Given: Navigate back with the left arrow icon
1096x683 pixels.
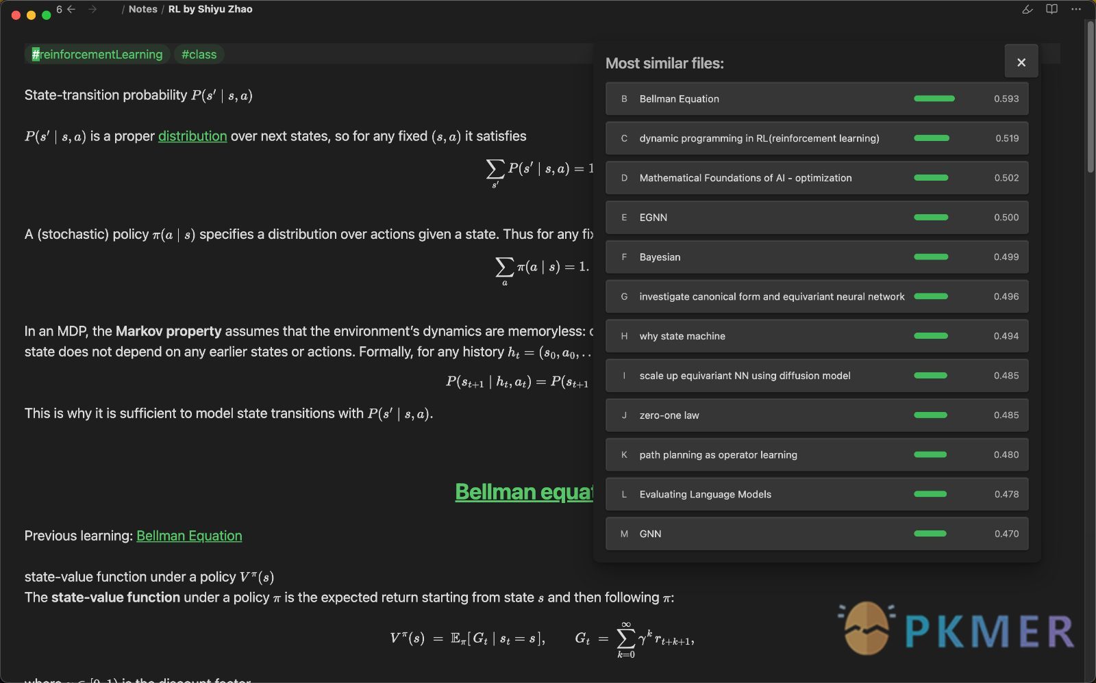Looking at the screenshot, I should click(x=71, y=9).
